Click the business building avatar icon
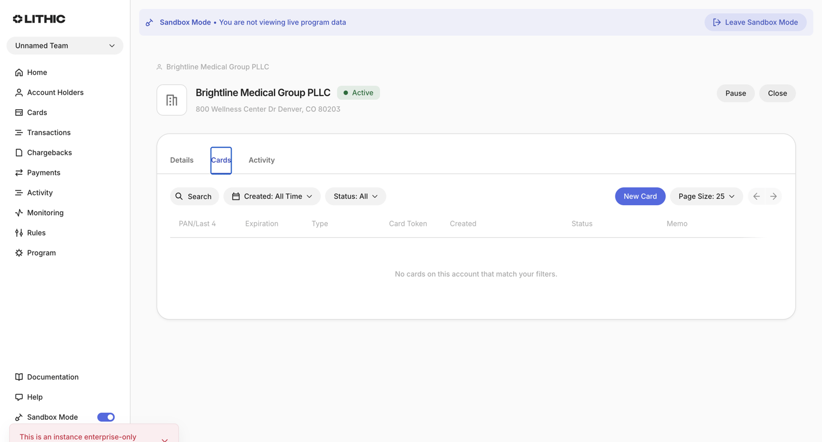Screen dimensions: 822x442 172,100
